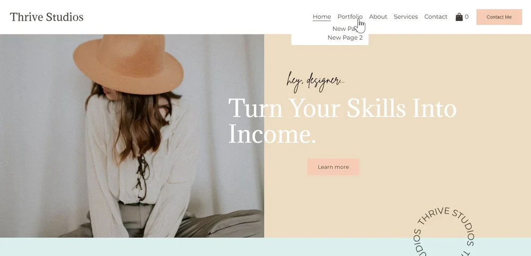The height and width of the screenshot is (256, 531).
Task: Open the shopping bag cart icon
Action: (459, 17)
